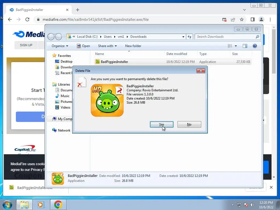Open Downloads in navigation pane
Image resolution: width=280 pixels, height=210 pixels.
[63, 67]
